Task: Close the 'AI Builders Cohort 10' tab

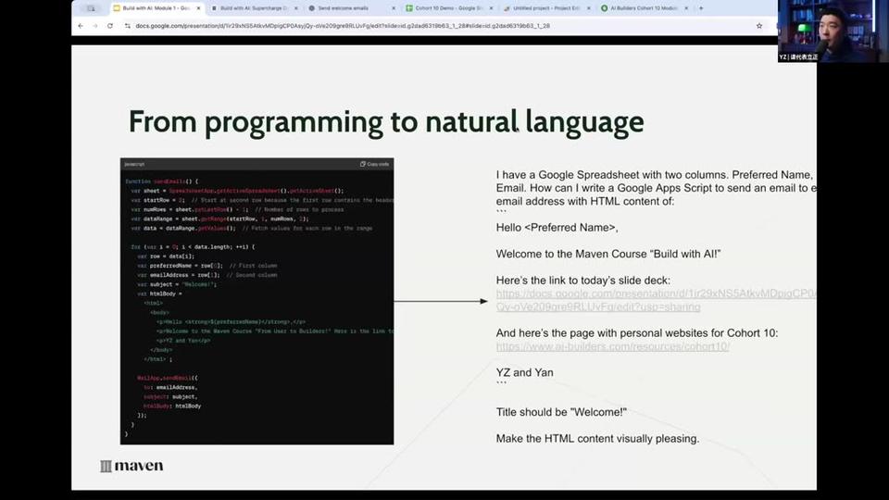Action: tap(686, 8)
